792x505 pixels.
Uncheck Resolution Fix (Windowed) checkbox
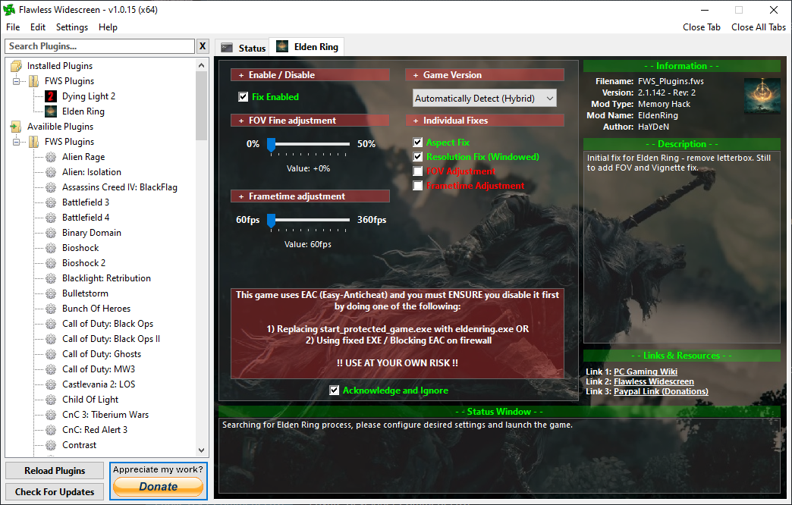[418, 156]
